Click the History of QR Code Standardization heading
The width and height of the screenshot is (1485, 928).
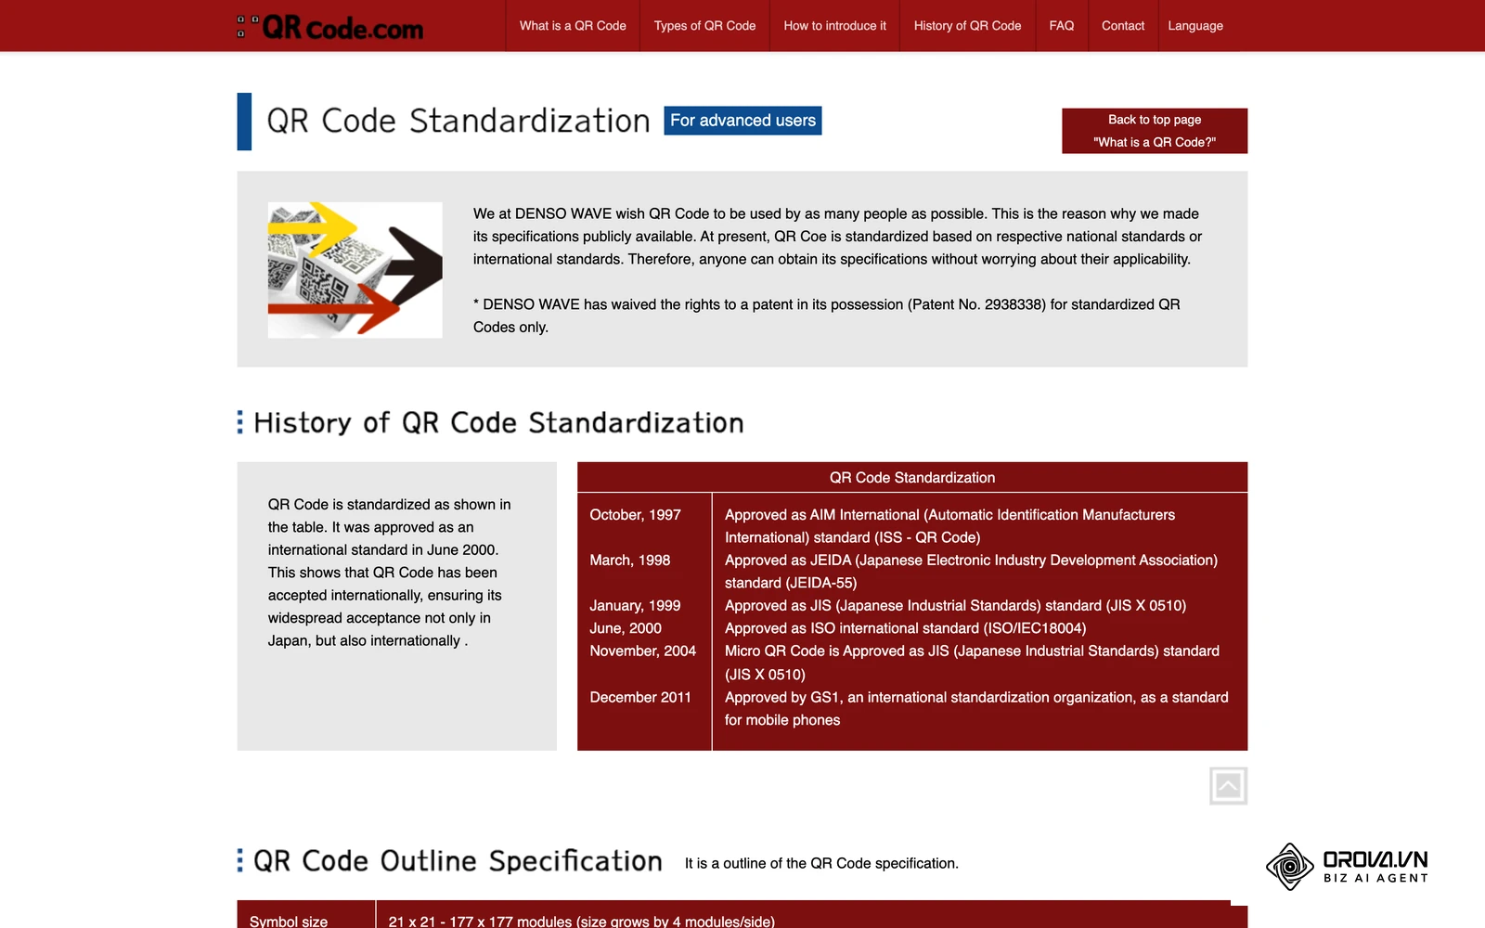[498, 423]
